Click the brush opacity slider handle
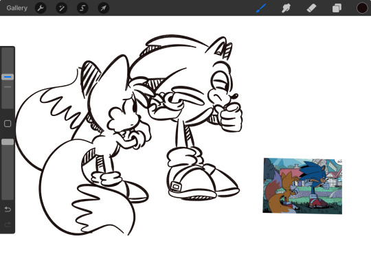Image resolution: width=371 pixels, height=278 pixels. (8, 142)
